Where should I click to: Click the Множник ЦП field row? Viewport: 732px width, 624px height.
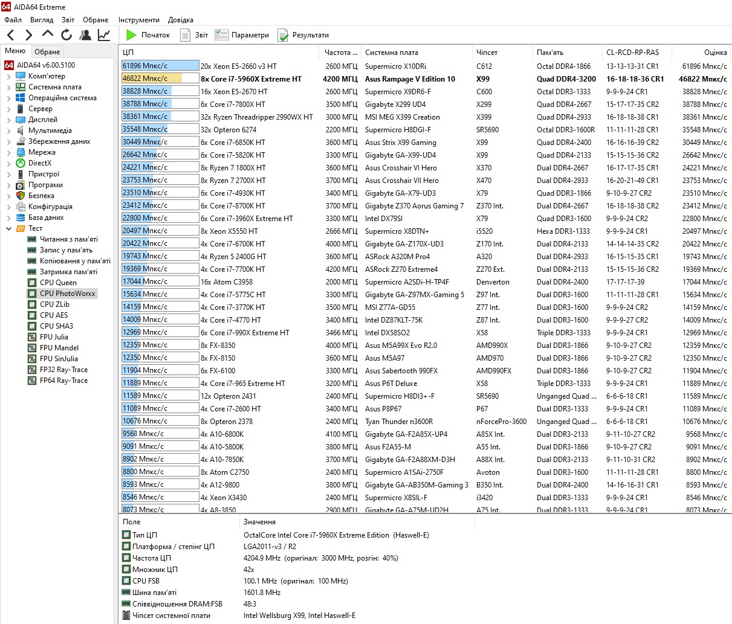(188, 570)
